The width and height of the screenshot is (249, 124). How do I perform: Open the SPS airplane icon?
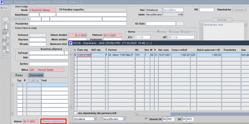[x=6, y=20]
